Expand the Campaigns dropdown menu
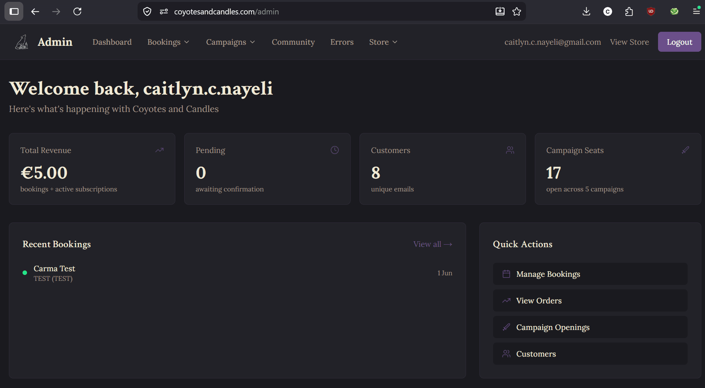 coord(230,42)
